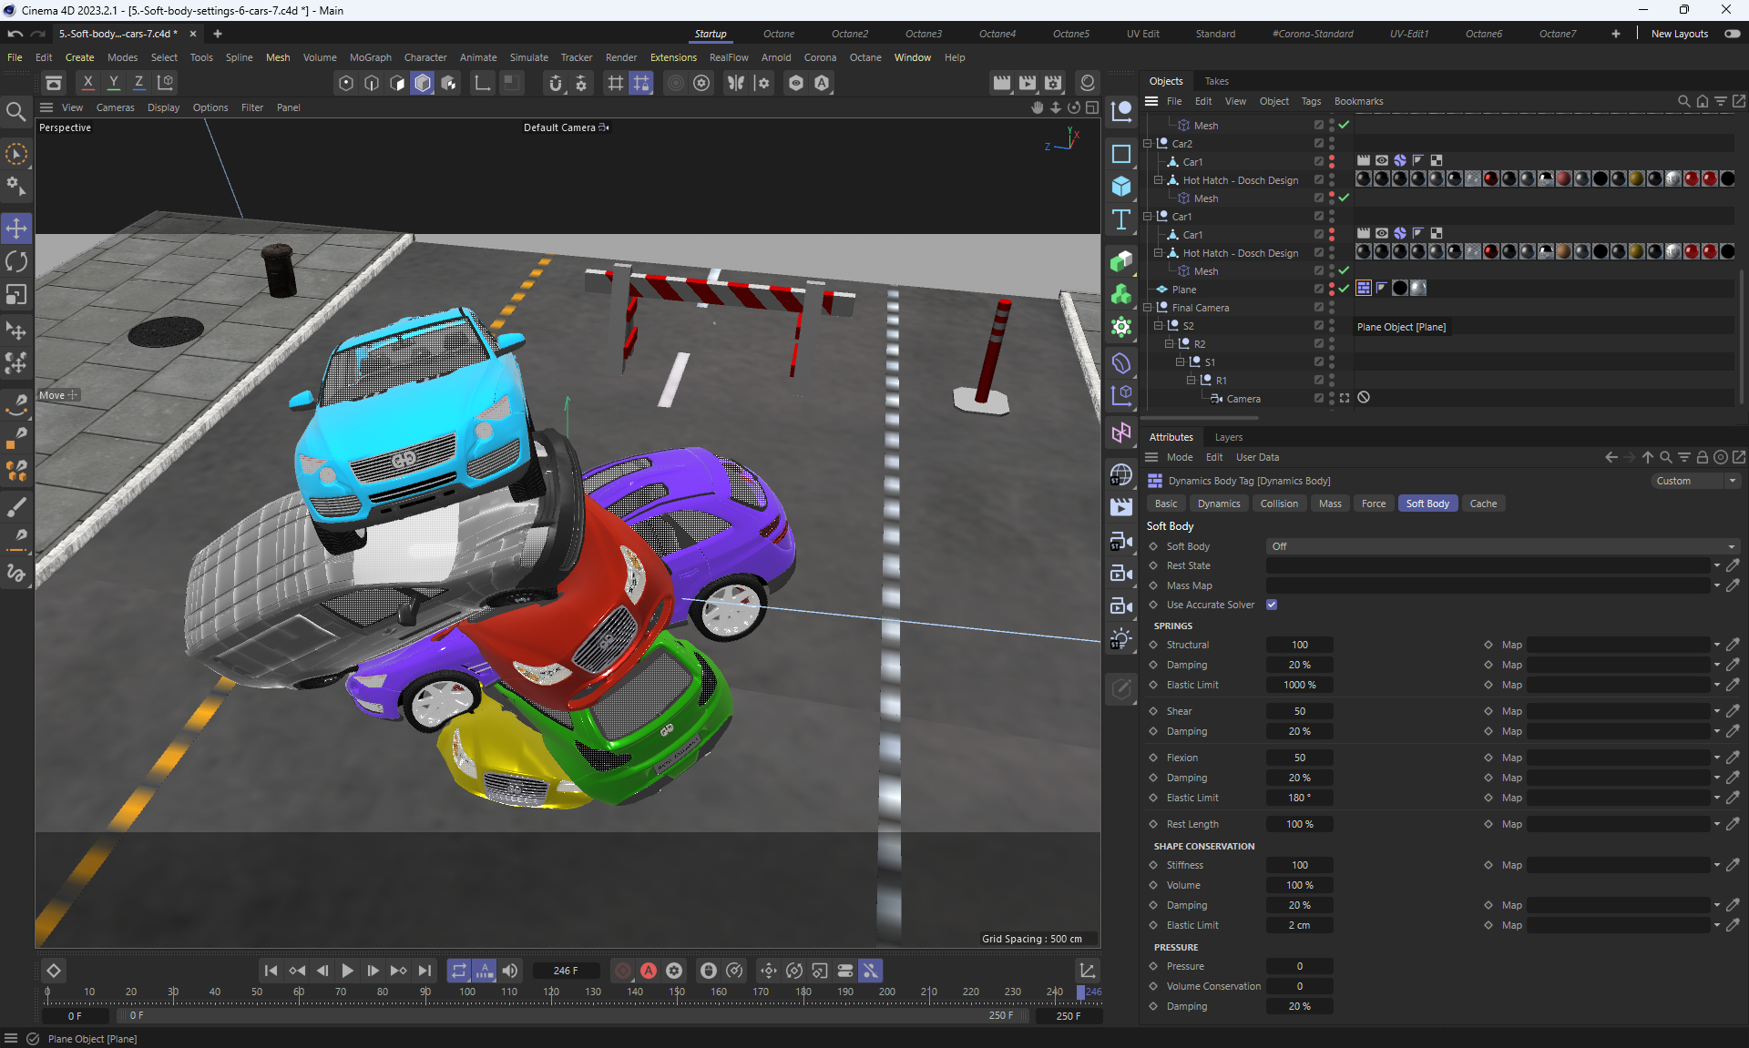This screenshot has height=1048, width=1749.
Task: Collapse the Final Camera tree item
Action: tap(1148, 308)
